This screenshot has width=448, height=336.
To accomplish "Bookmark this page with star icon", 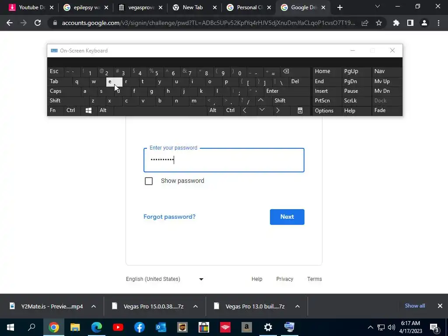I will point(379,23).
